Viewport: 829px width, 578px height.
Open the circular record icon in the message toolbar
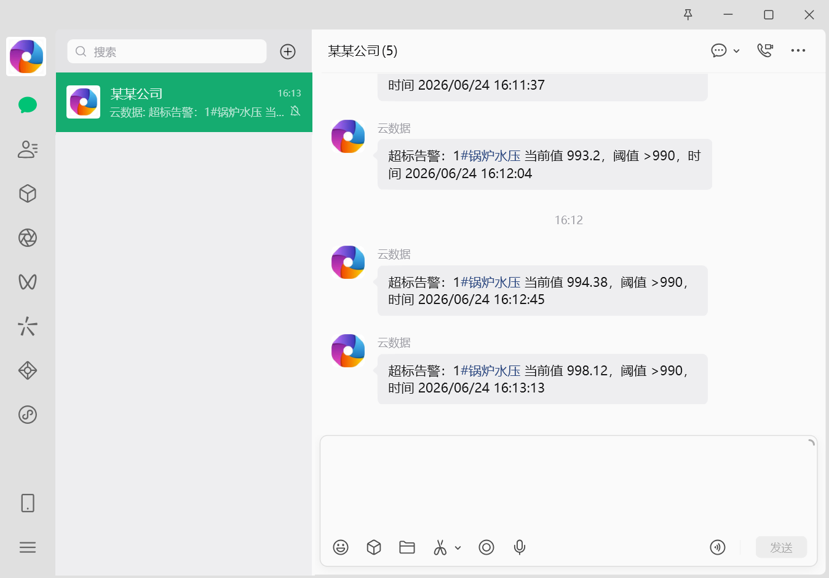click(486, 547)
